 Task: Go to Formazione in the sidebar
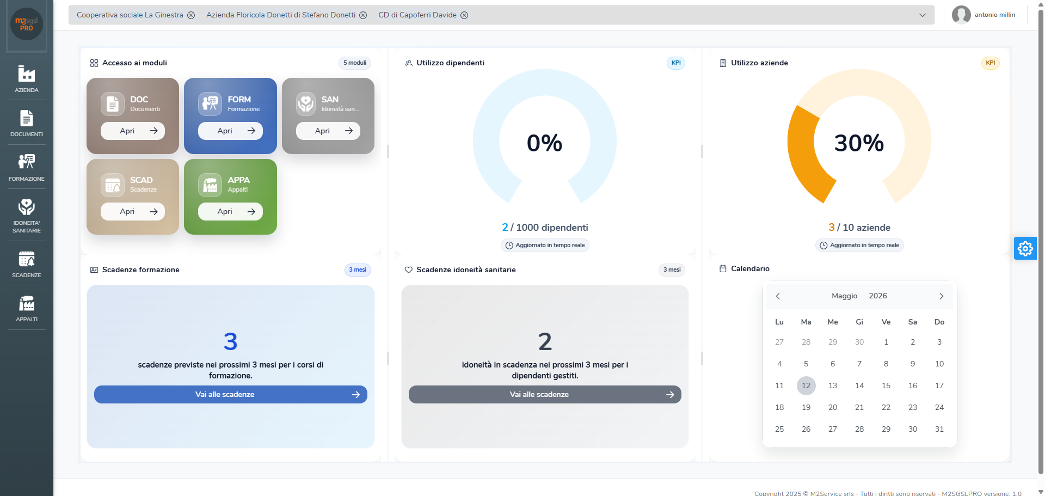[x=26, y=167]
